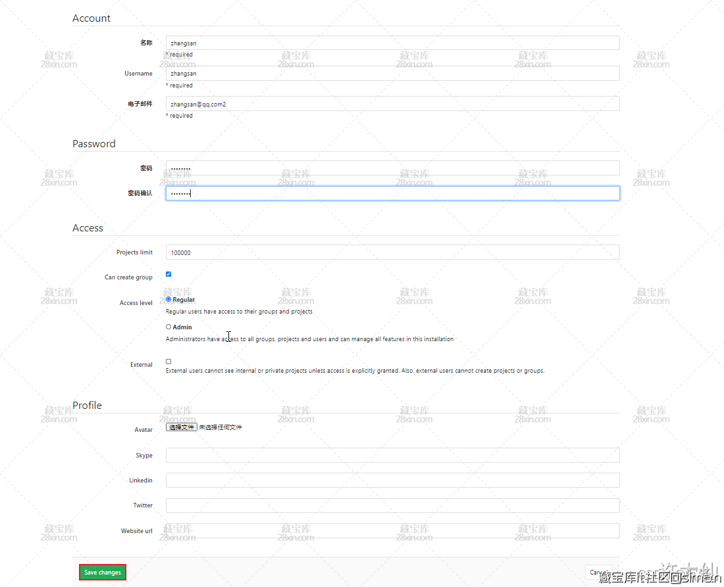Click the 电子邮件 email input field
Image resolution: width=724 pixels, height=587 pixels.
pyautogui.click(x=392, y=104)
